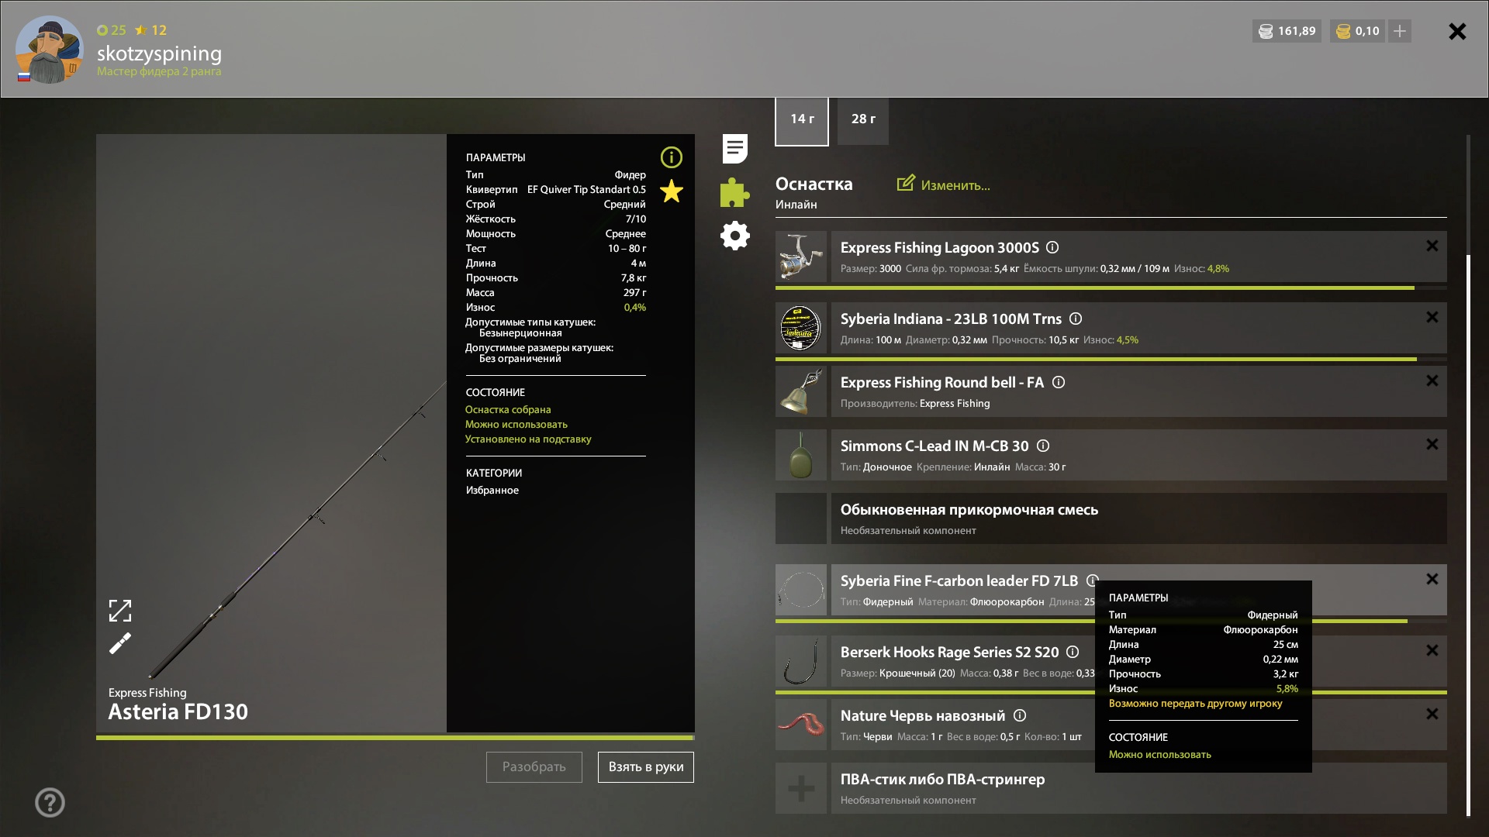The height and width of the screenshot is (837, 1489).
Task: Open the notes document icon
Action: point(734,149)
